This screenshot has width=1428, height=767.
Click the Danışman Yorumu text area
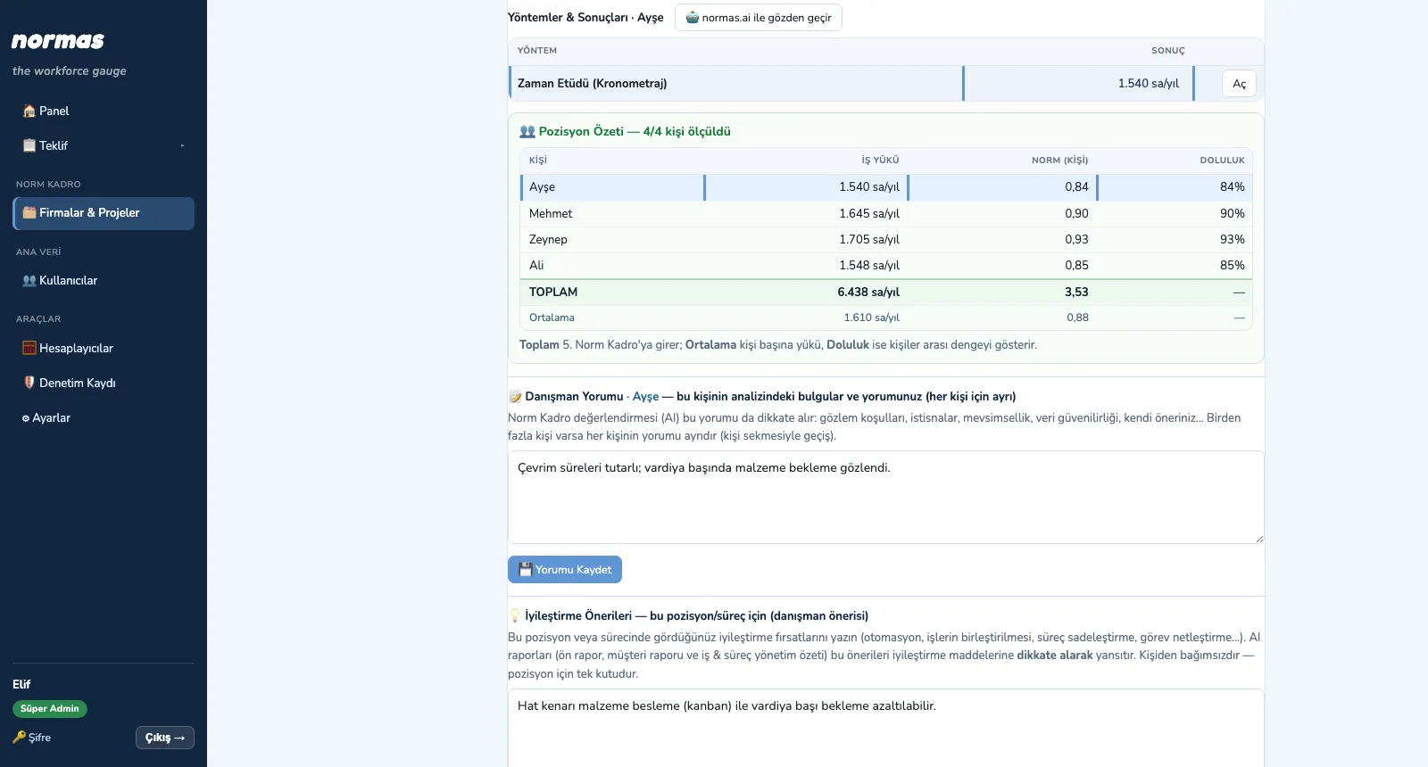pos(886,497)
